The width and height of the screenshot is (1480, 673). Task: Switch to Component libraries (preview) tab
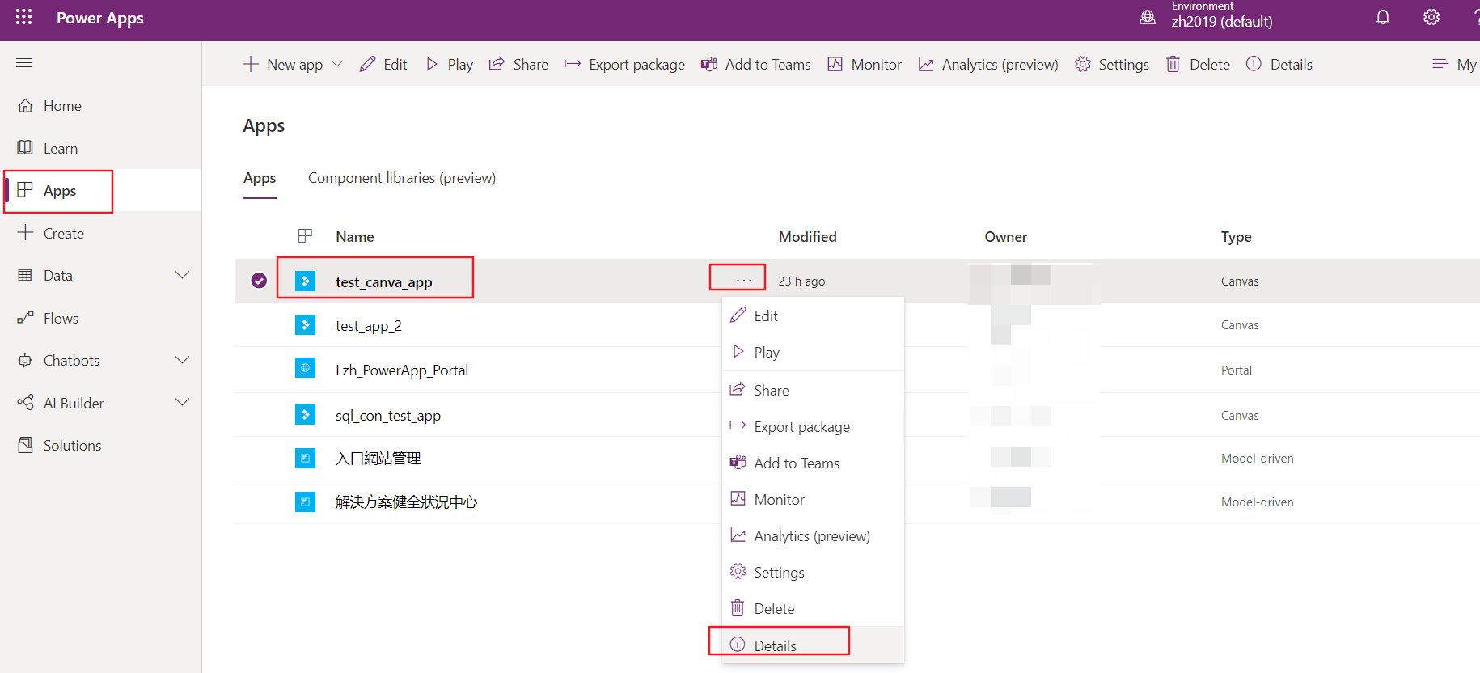pyautogui.click(x=402, y=178)
